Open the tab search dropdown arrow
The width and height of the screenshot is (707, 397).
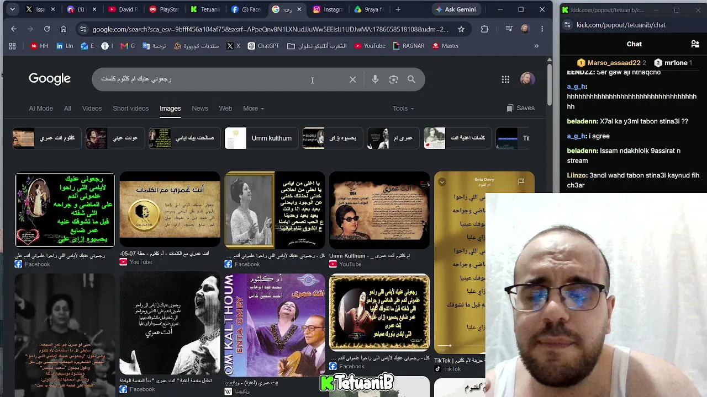[12, 9]
